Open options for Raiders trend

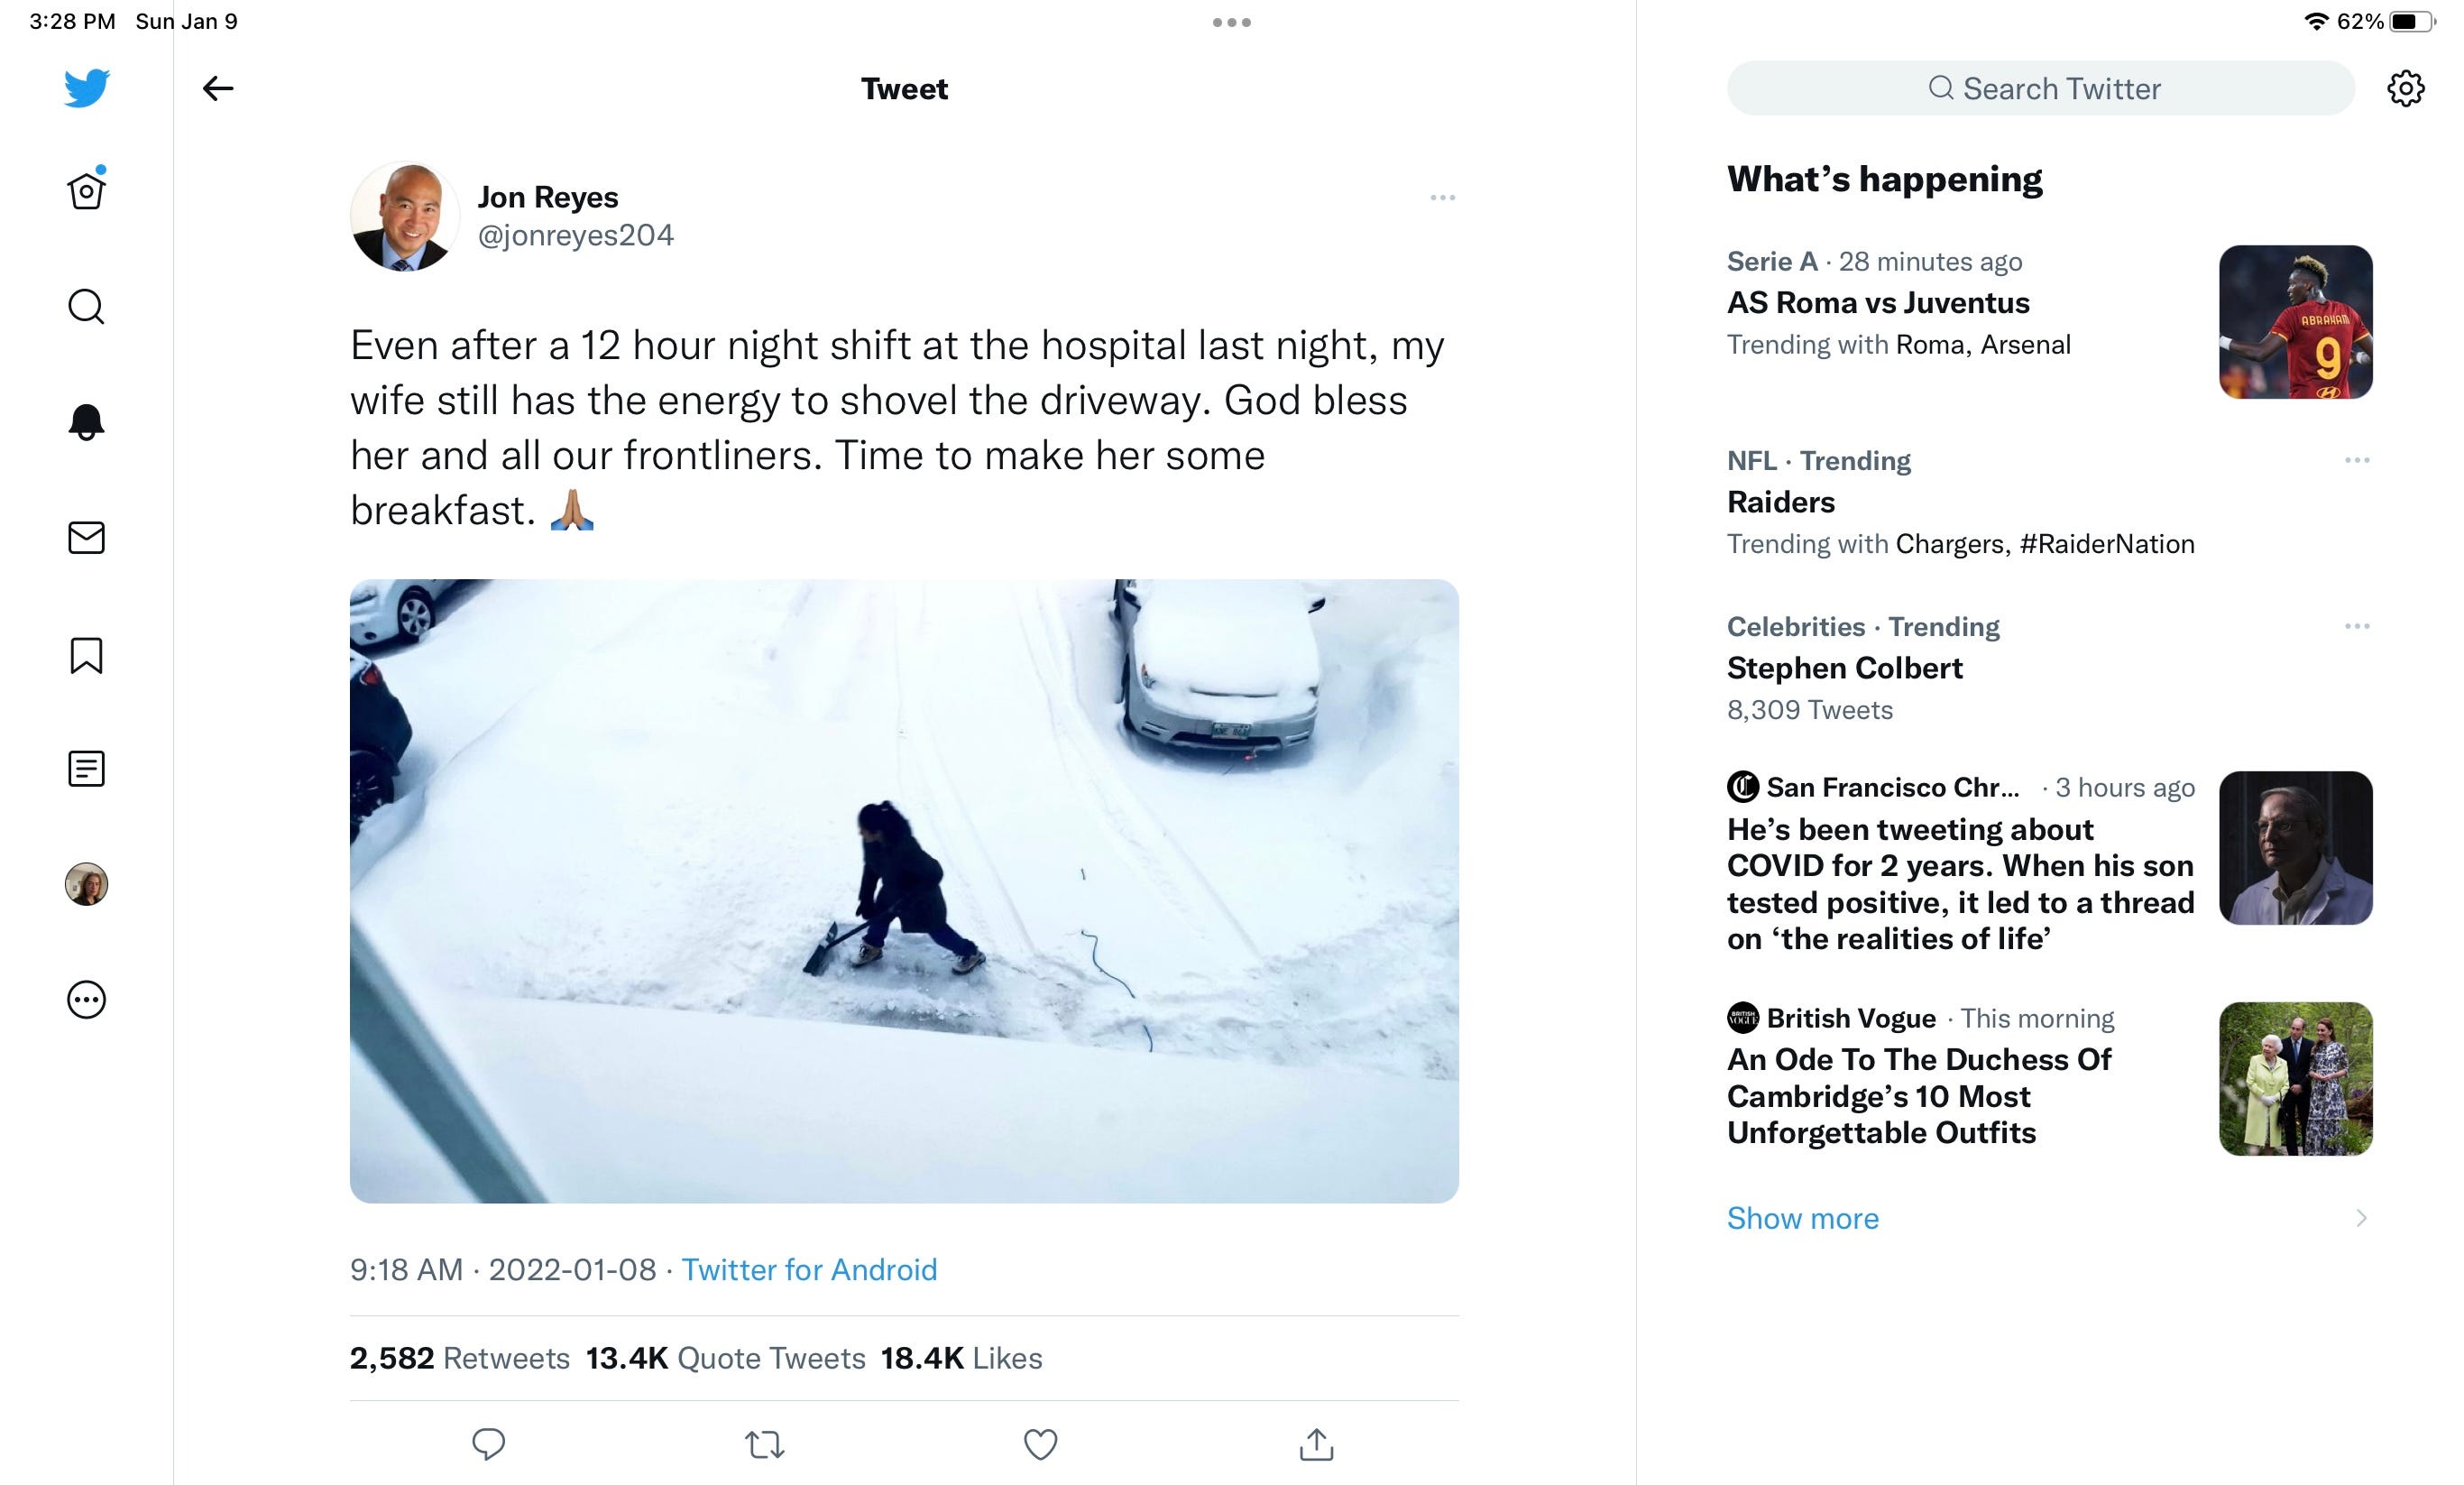(2357, 460)
